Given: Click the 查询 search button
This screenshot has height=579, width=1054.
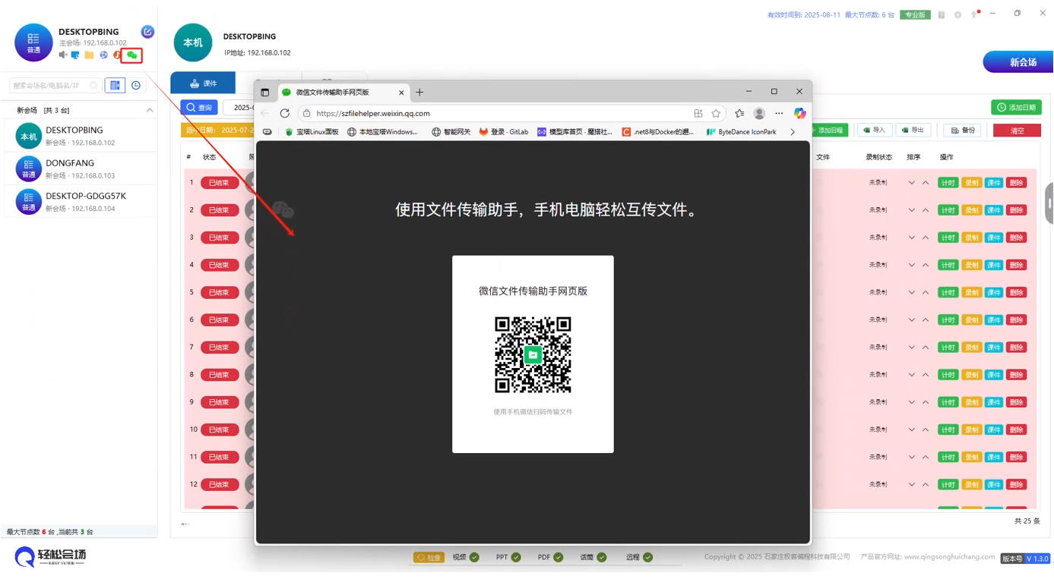Looking at the screenshot, I should click(x=199, y=108).
